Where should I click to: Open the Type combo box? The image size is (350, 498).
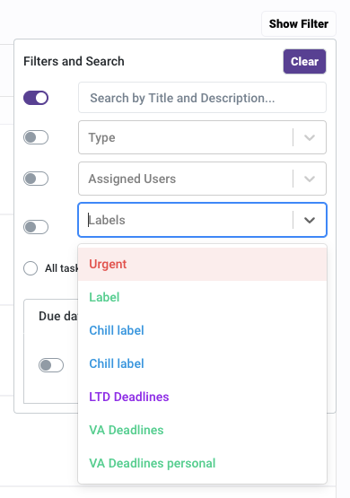tap(202, 137)
